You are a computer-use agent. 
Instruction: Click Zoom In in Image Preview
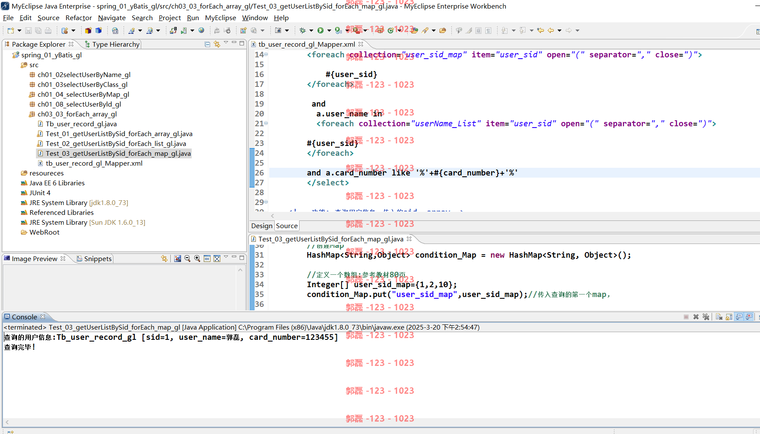click(197, 259)
